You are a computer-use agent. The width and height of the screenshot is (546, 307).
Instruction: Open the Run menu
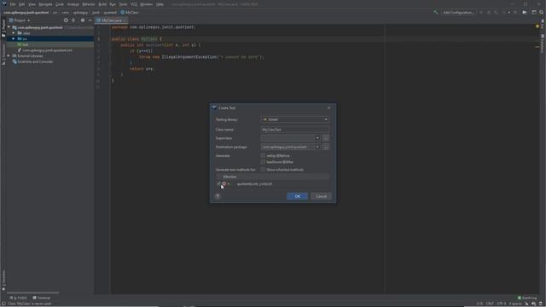[x=113, y=4]
